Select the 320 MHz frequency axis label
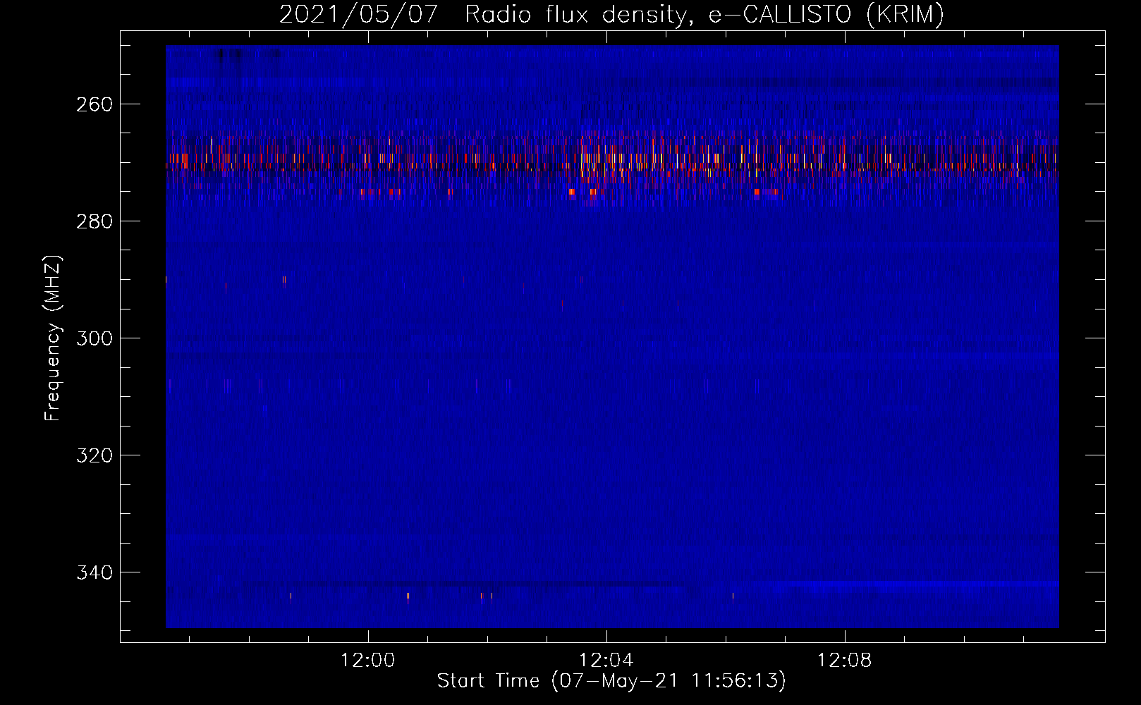Image resolution: width=1141 pixels, height=705 pixels. 94,455
